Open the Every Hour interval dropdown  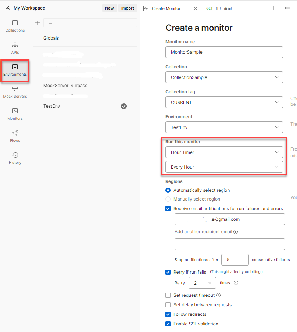pyautogui.click(x=224, y=167)
